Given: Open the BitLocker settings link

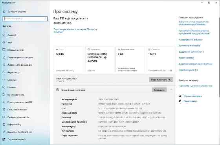Looking at the screenshot, I should point(191,40).
